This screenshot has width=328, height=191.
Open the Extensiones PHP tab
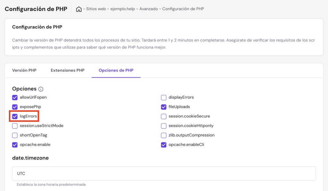tap(67, 70)
